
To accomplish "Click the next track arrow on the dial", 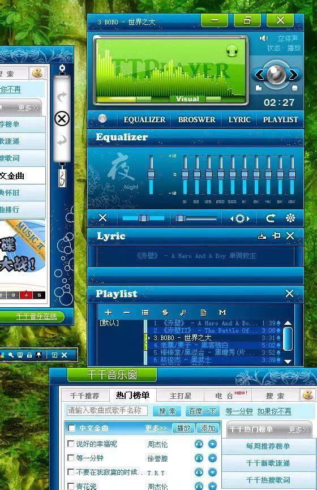I will pos(294,75).
